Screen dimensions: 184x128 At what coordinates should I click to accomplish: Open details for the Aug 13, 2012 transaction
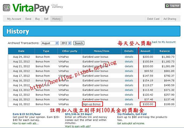(x=129, y=90)
